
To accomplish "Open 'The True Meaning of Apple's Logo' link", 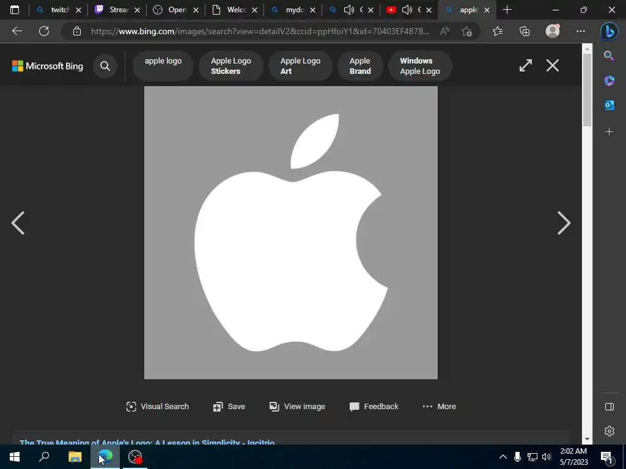I will click(147, 442).
